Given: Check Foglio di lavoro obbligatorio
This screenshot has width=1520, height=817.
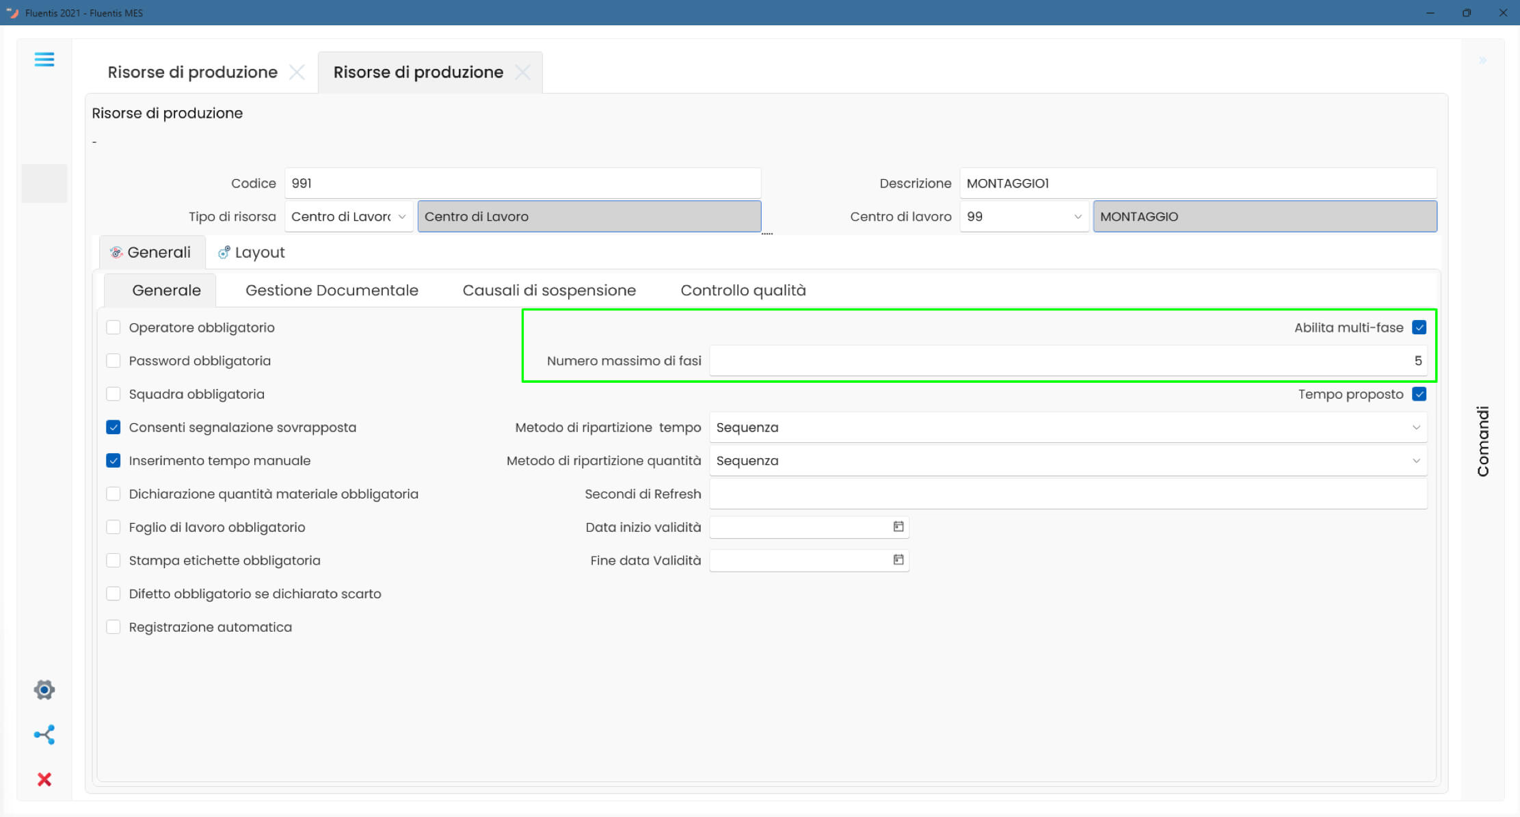Looking at the screenshot, I should coord(114,527).
